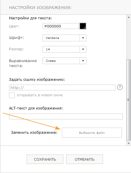Expand the Размер dropdown arrow
Viewport: 131px width, 173px height.
[x=83, y=49]
